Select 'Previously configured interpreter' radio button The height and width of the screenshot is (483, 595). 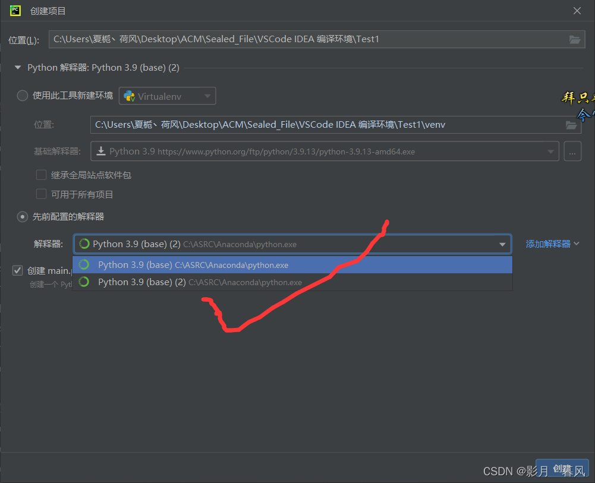coord(23,217)
